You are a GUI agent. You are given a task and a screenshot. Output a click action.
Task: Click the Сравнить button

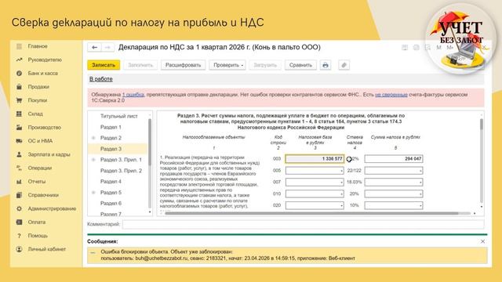coord(300,65)
